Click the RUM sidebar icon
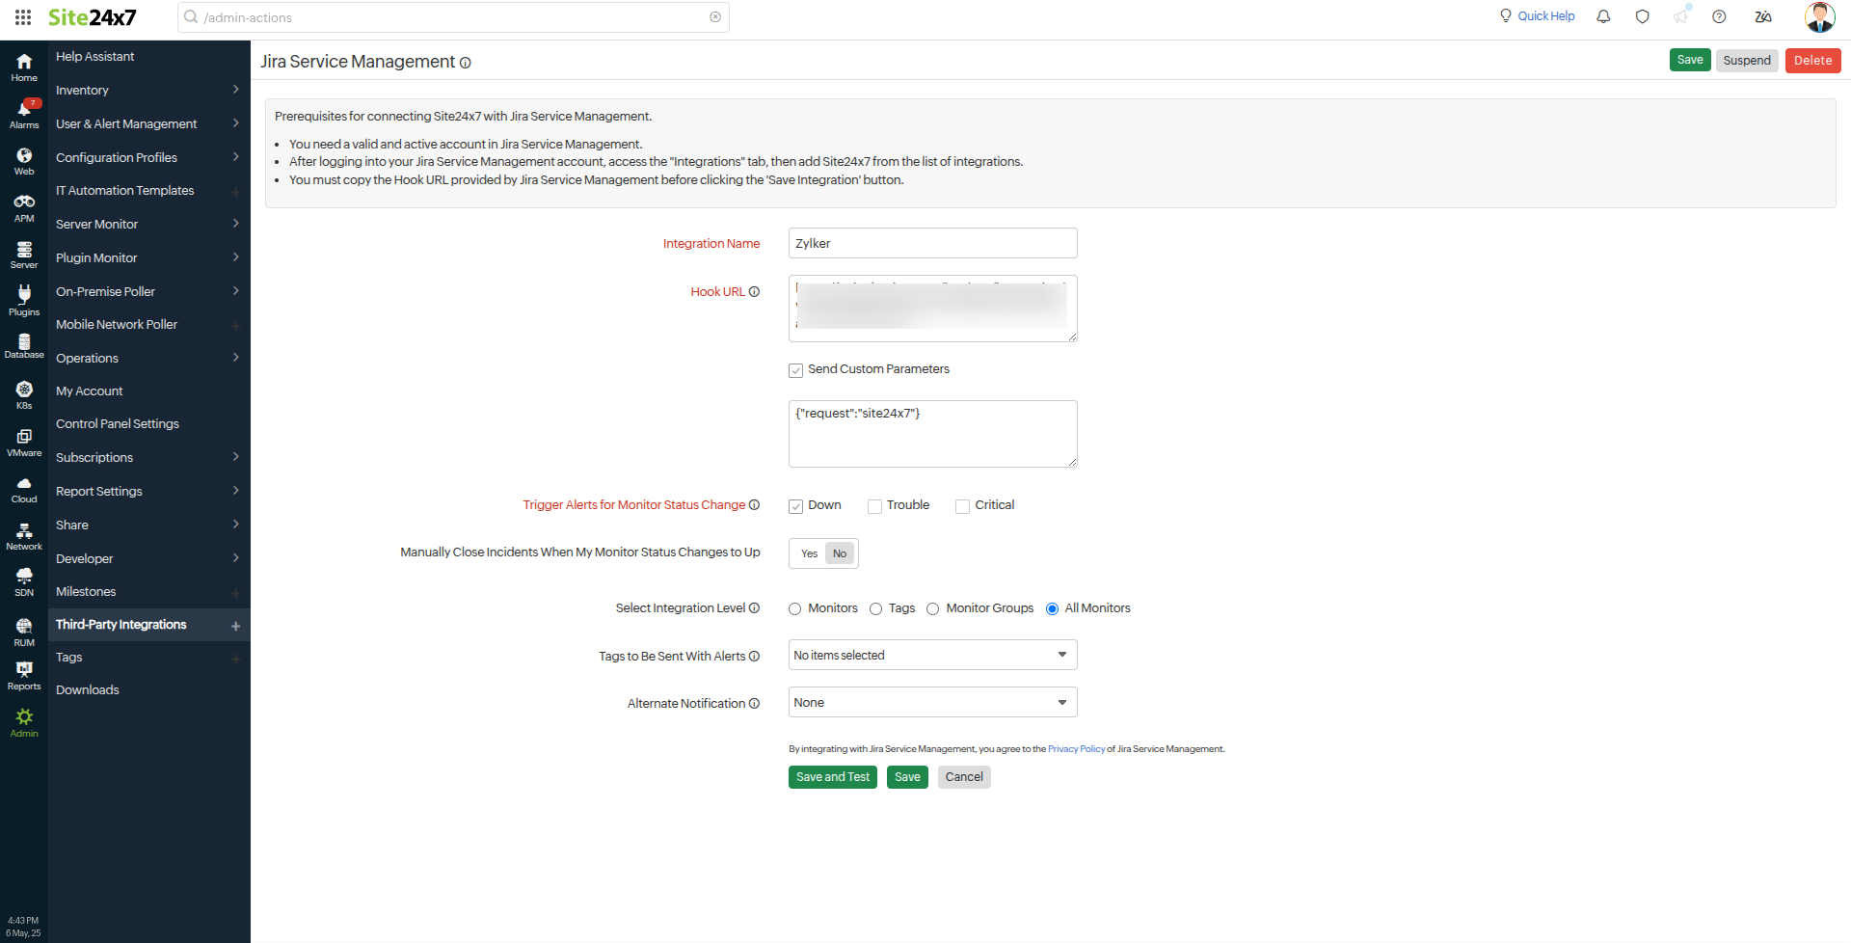 coord(24,631)
